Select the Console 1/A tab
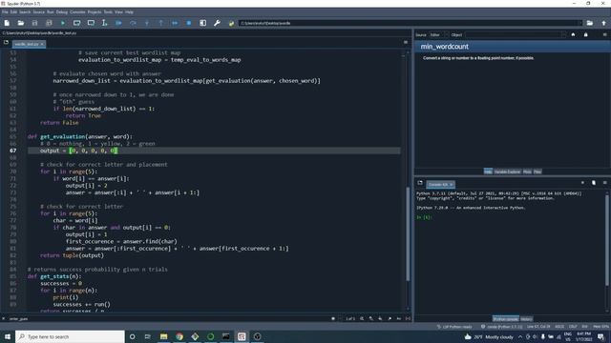Image resolution: width=611 pixels, height=343 pixels. 440,184
